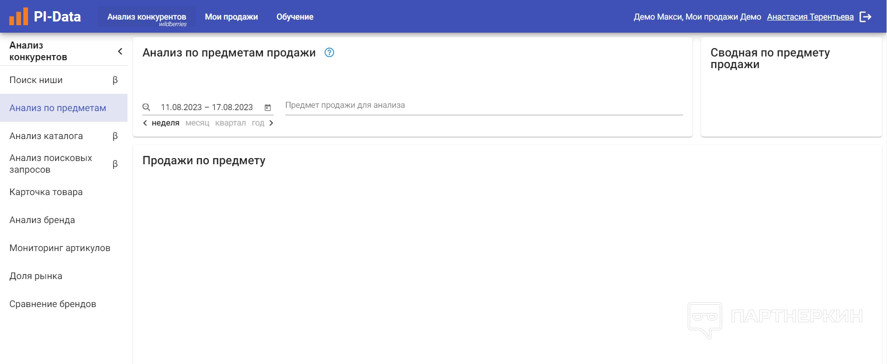This screenshot has width=887, height=364.
Task: Open the Анализ конкурентов top tab
Action: tap(147, 17)
